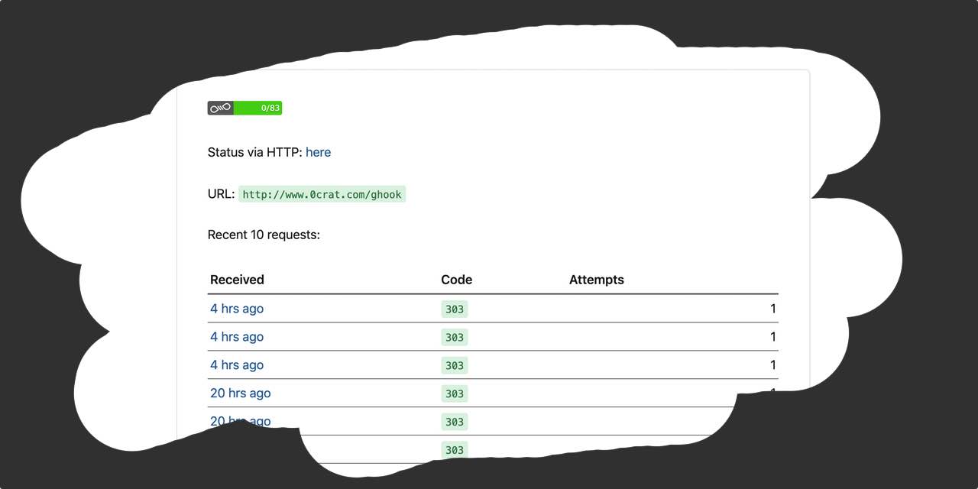Open the second '20 hrs ago' request

pyautogui.click(x=240, y=421)
